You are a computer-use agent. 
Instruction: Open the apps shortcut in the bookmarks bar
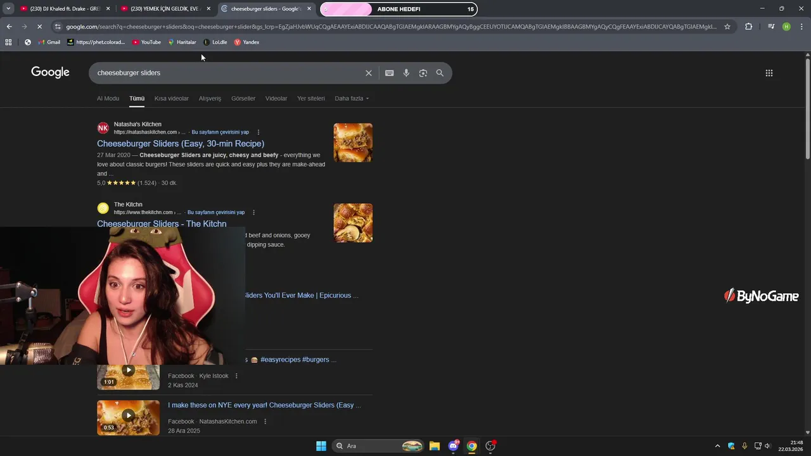coord(8,42)
